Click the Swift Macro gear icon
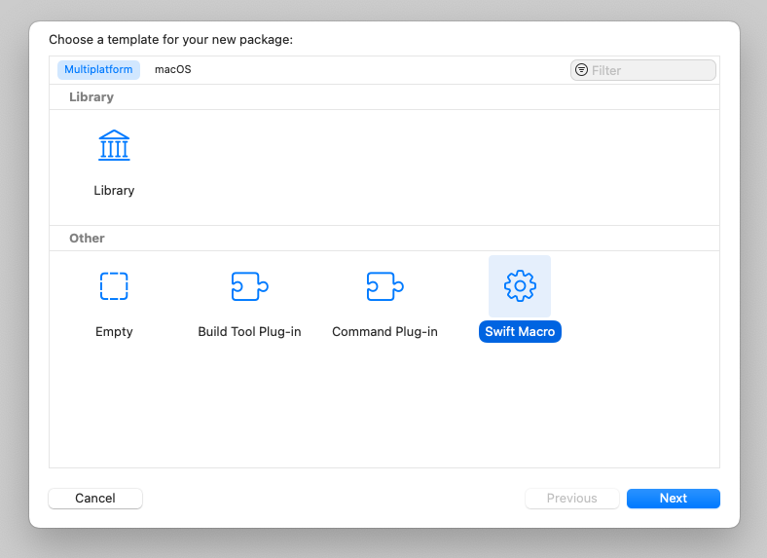 tap(520, 286)
